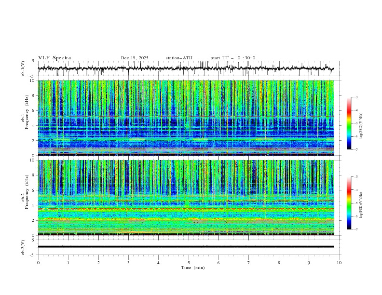
Task: Click the ch.3(V) axis label
Action: tap(23, 246)
